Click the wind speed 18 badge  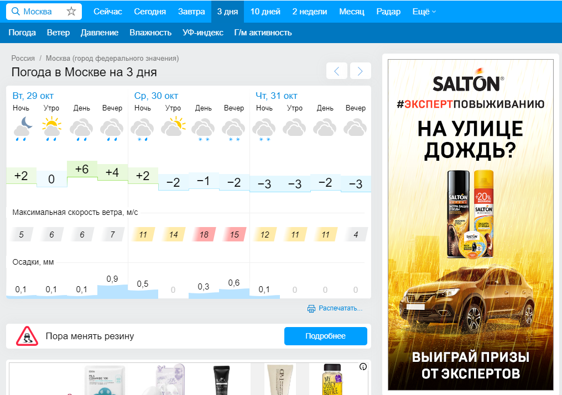204,235
